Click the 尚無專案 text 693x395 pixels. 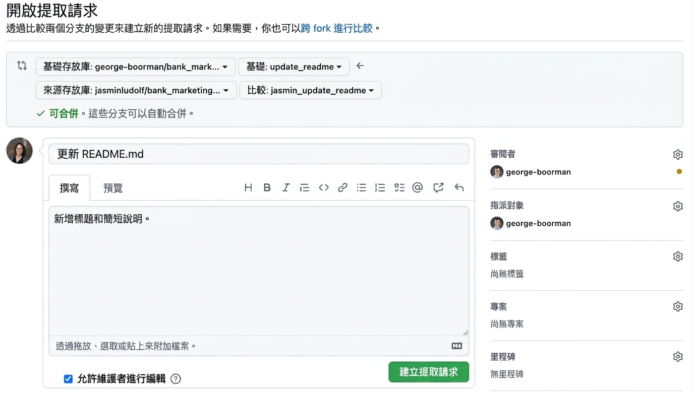pos(507,324)
